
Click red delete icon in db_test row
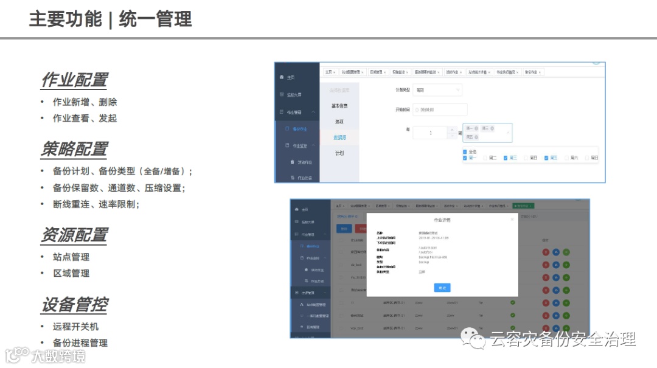(546, 265)
